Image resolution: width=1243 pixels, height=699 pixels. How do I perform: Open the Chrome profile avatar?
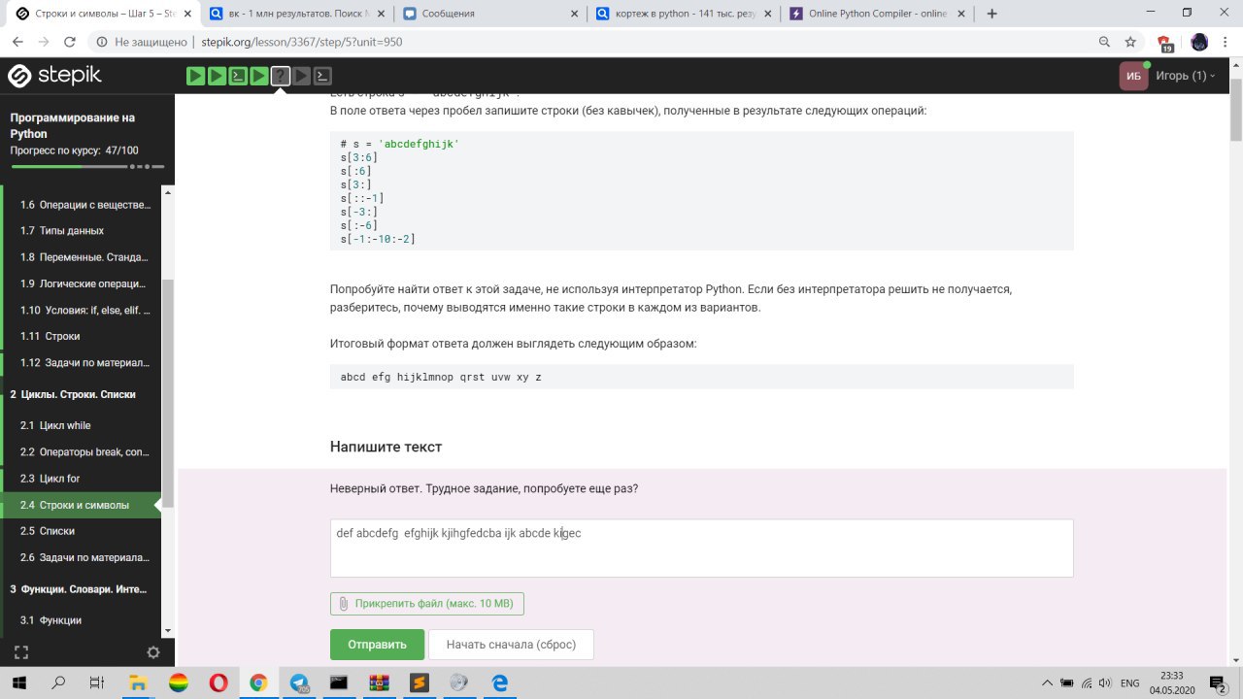click(x=1199, y=42)
